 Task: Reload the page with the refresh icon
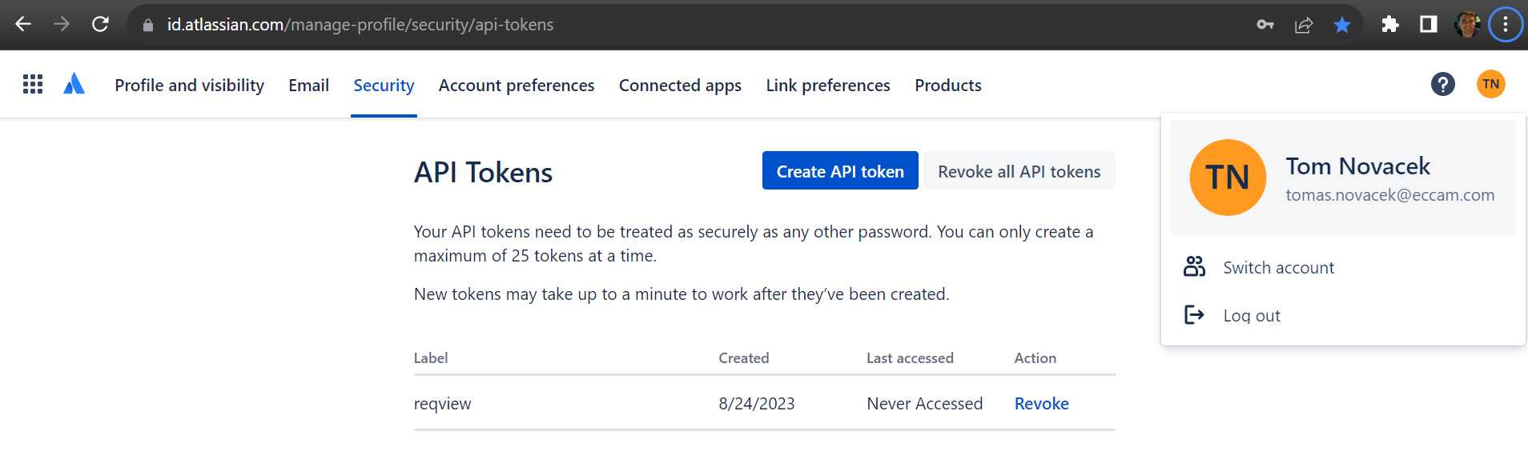coord(100,24)
